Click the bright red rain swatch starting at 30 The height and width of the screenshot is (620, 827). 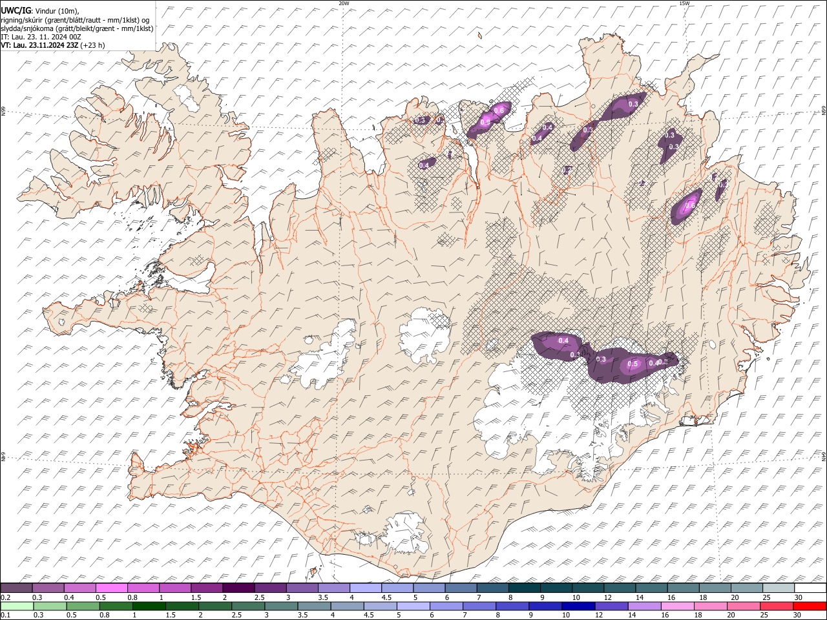click(810, 606)
